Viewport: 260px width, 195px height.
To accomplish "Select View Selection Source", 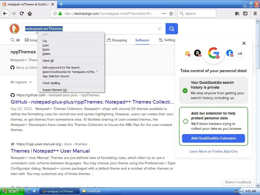I will [x=71, y=76].
